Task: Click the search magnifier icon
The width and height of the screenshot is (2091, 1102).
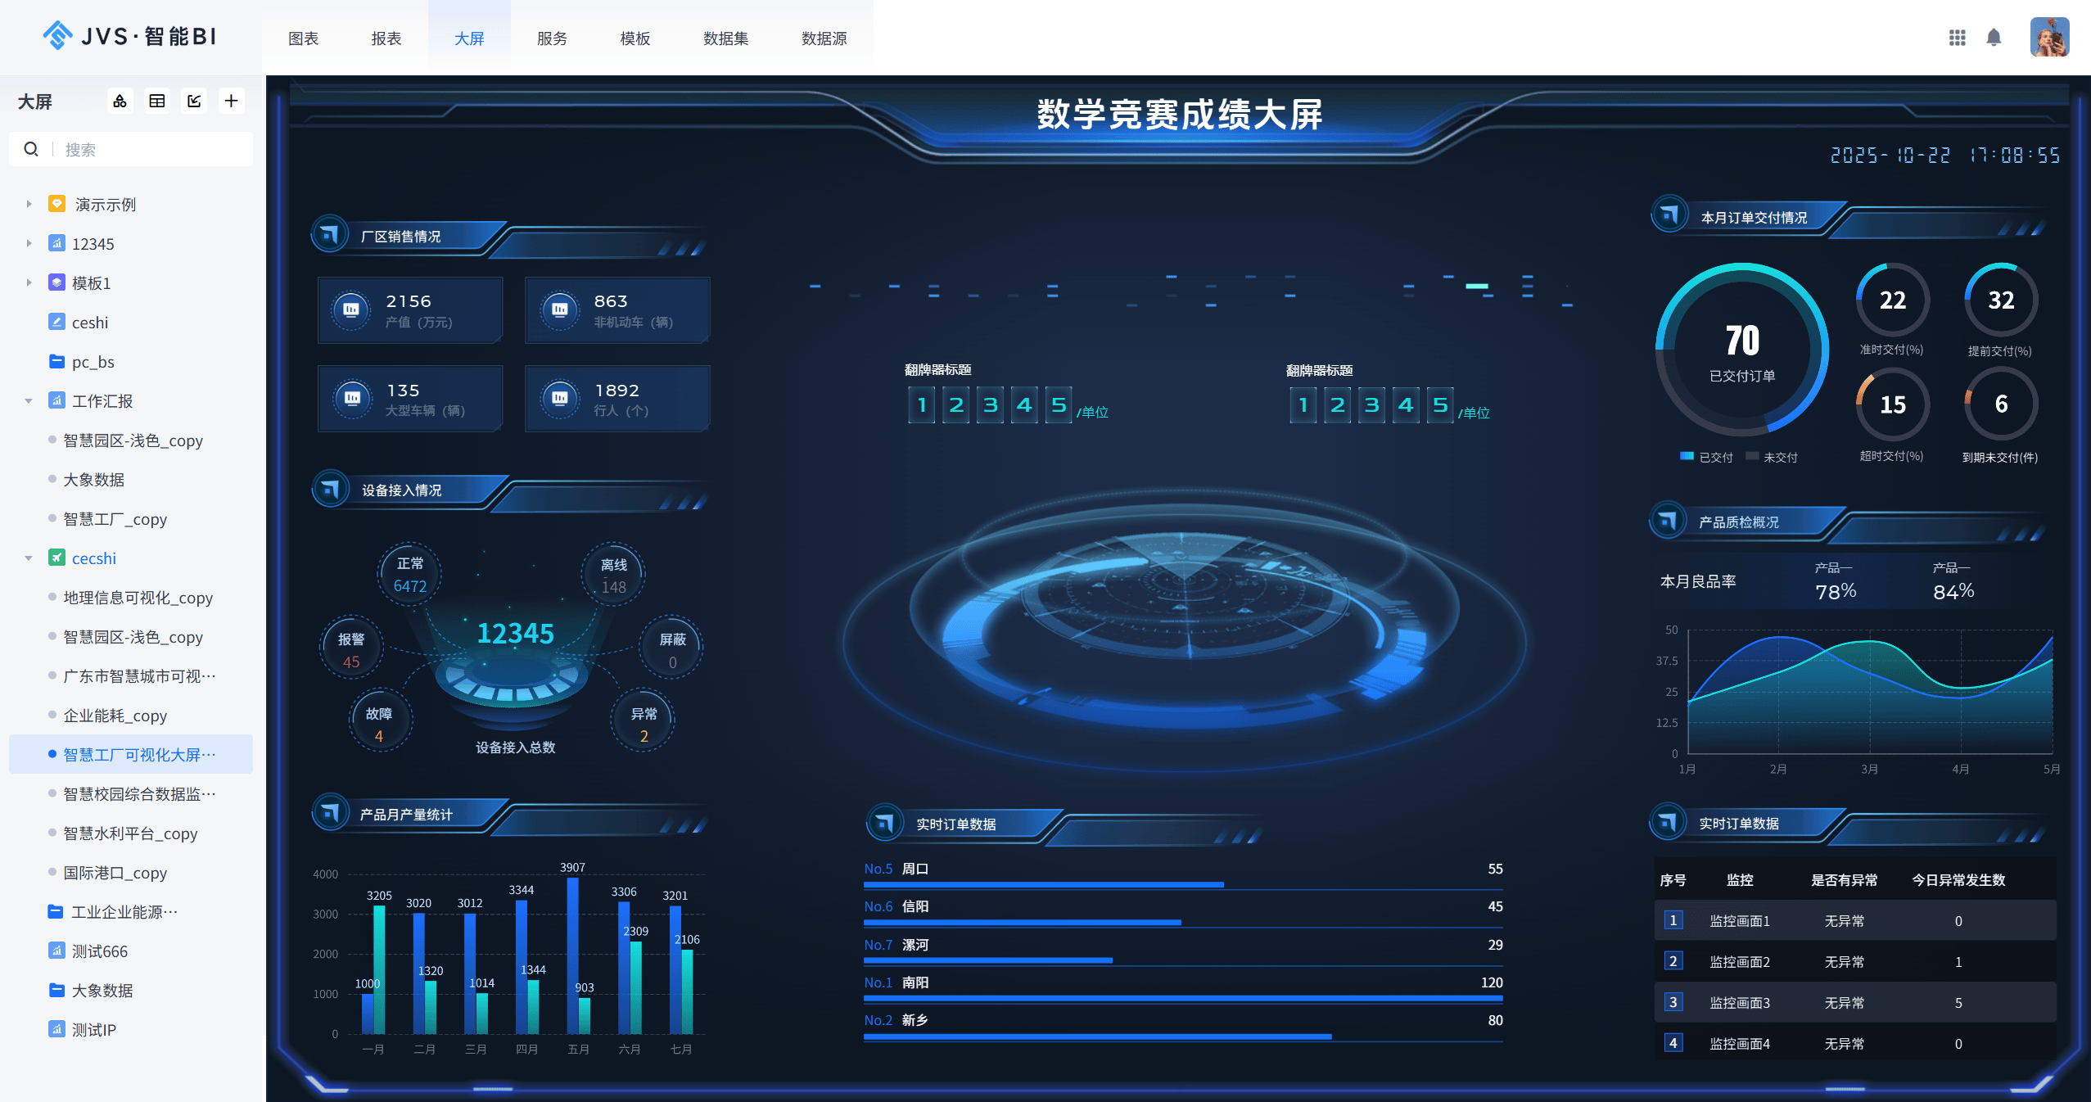Action: [31, 149]
